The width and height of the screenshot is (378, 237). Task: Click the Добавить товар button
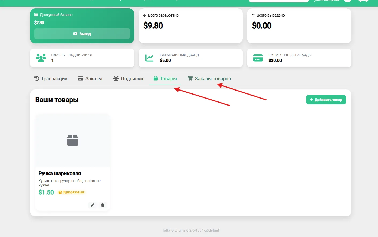pos(326,100)
